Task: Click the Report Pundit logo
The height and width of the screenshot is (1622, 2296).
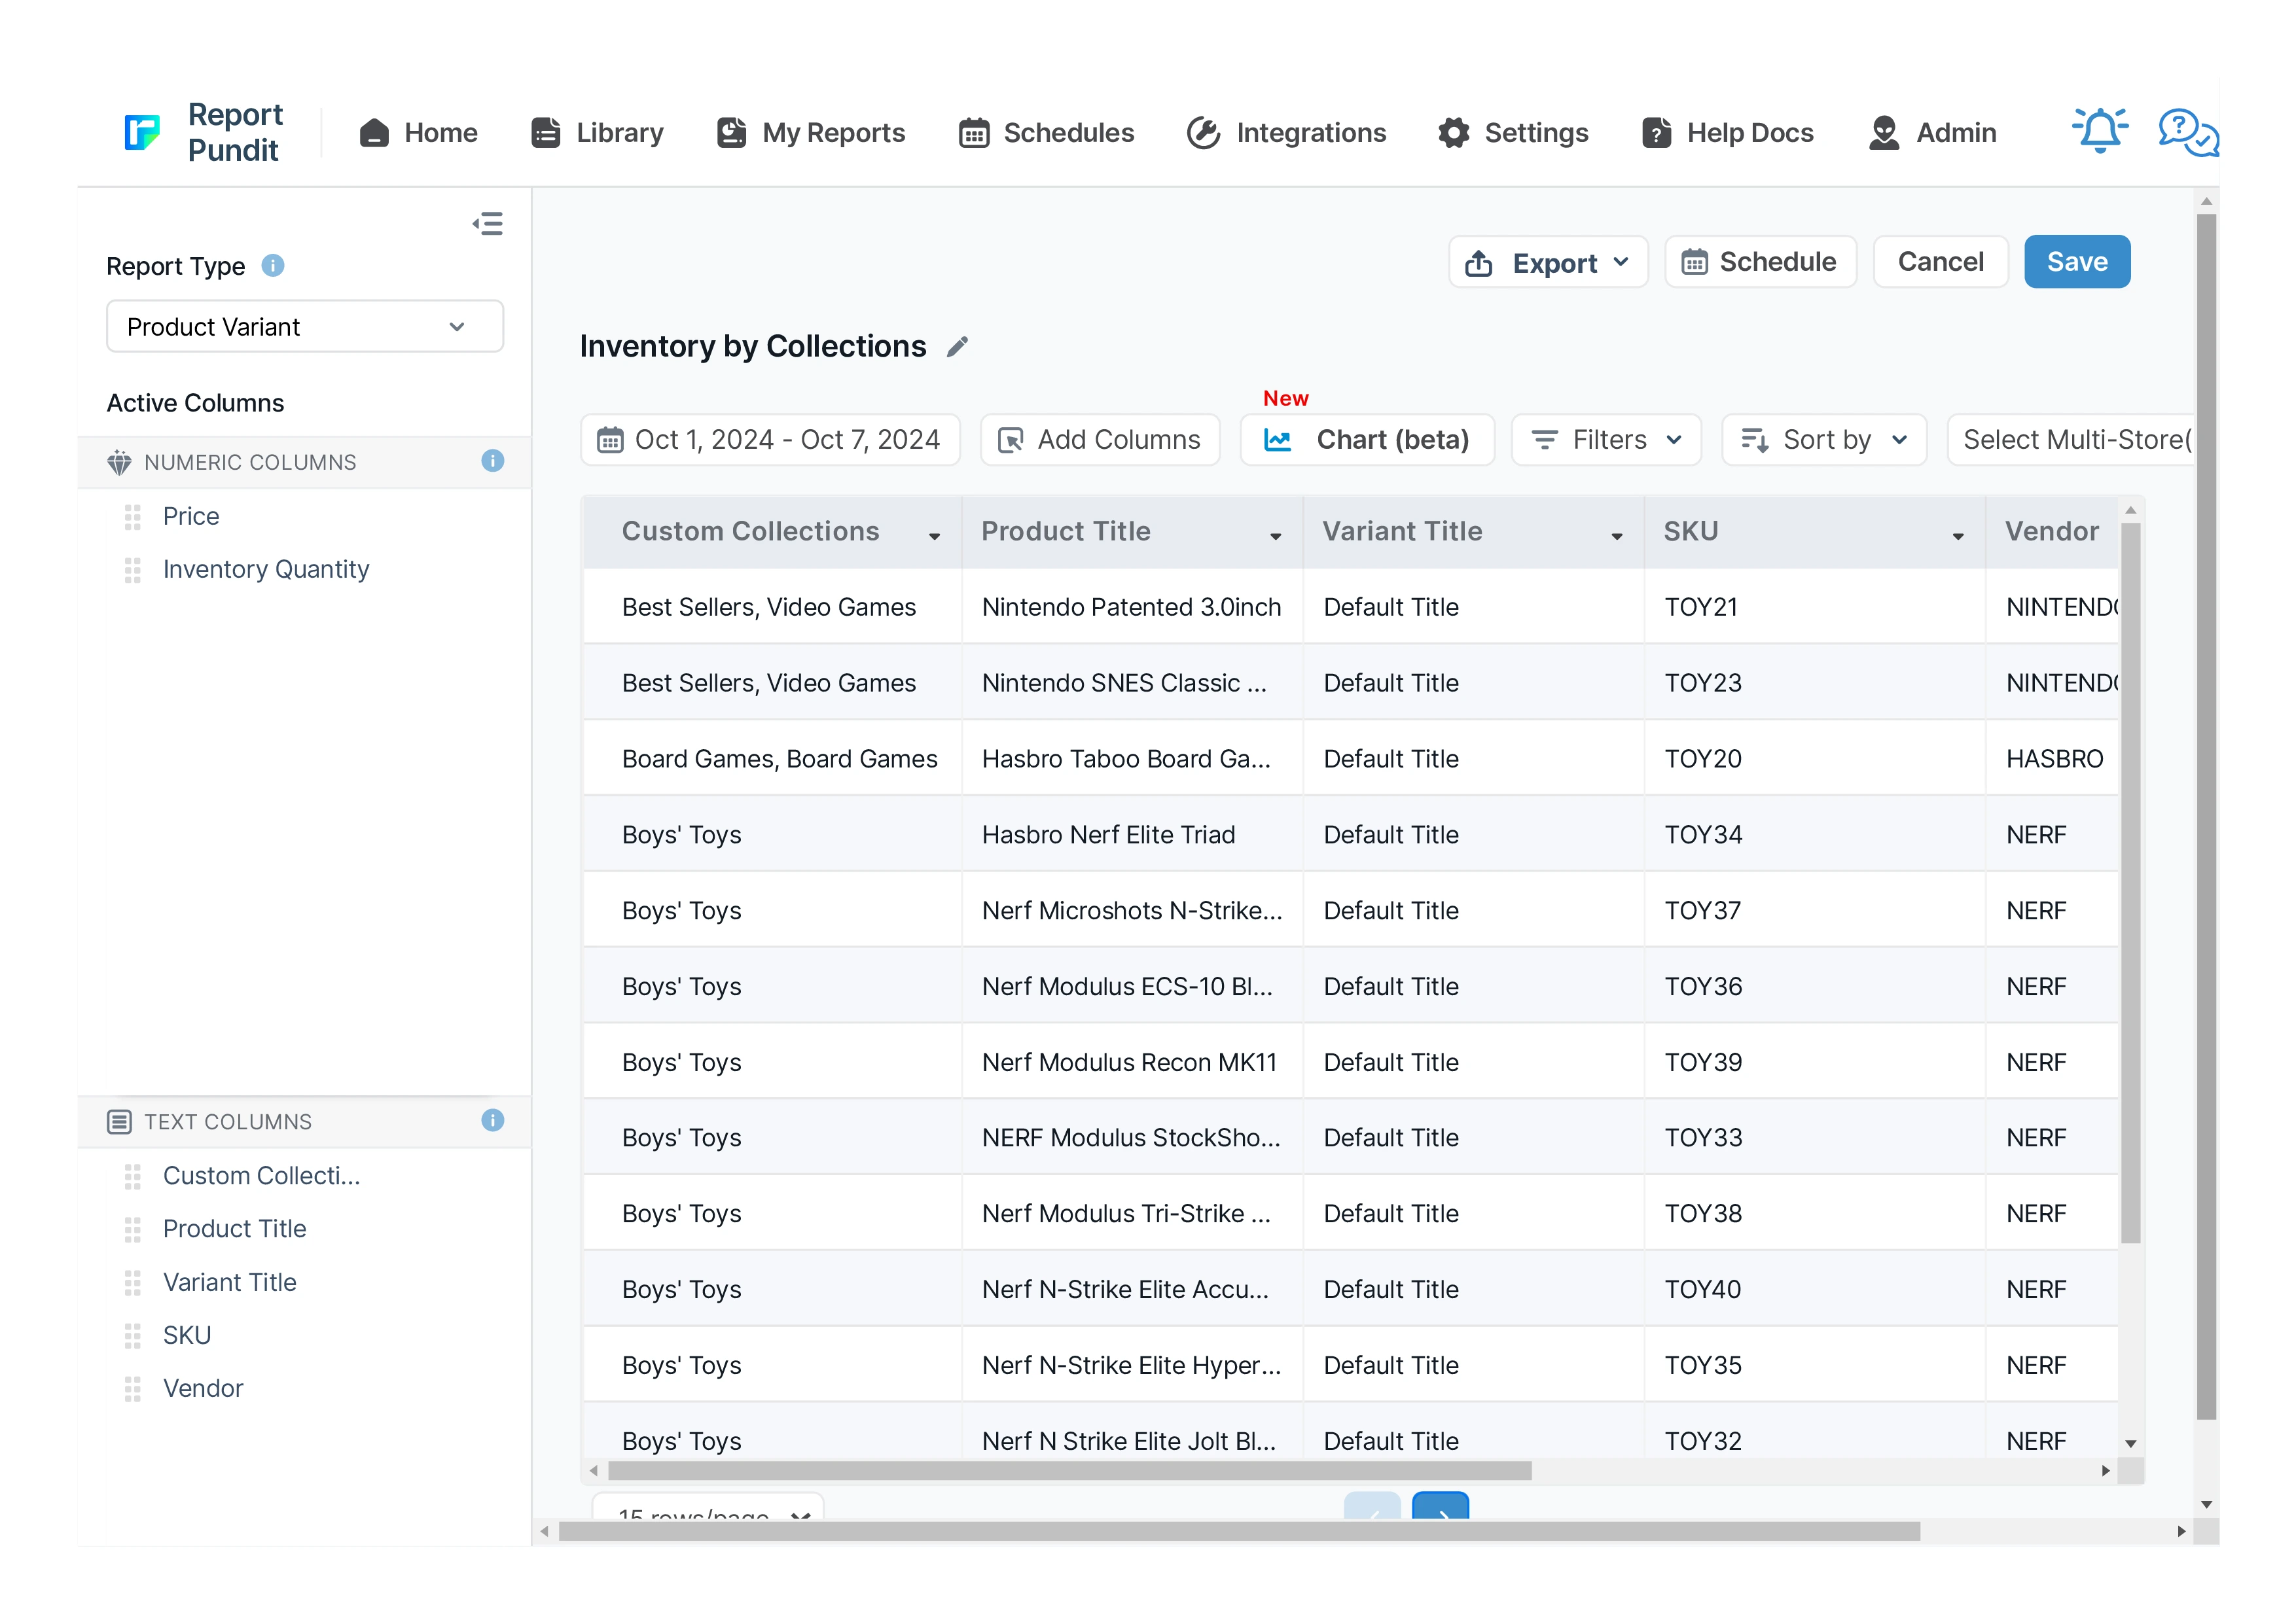Action: [x=143, y=132]
